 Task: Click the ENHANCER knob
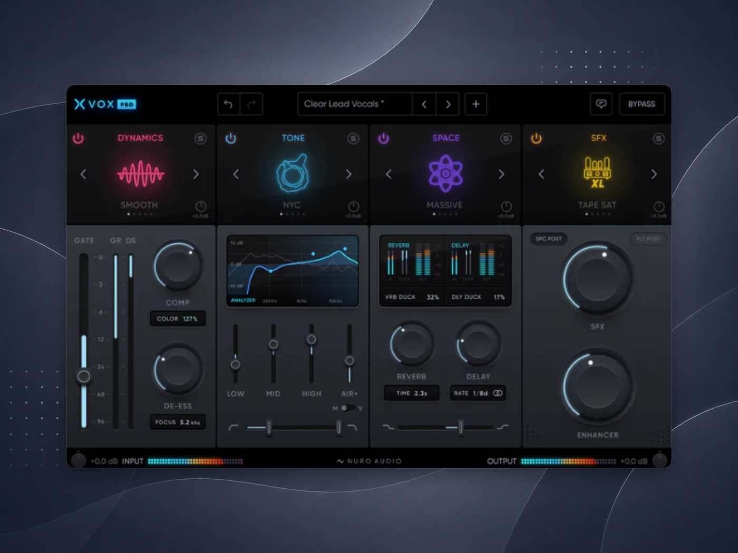coord(598,387)
